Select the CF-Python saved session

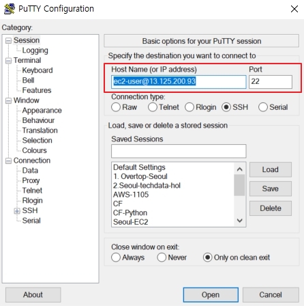pyautogui.click(x=130, y=213)
